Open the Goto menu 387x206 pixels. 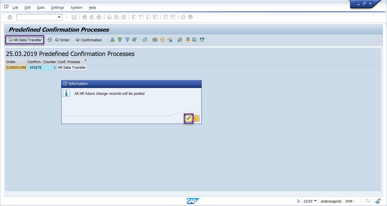tap(41, 8)
